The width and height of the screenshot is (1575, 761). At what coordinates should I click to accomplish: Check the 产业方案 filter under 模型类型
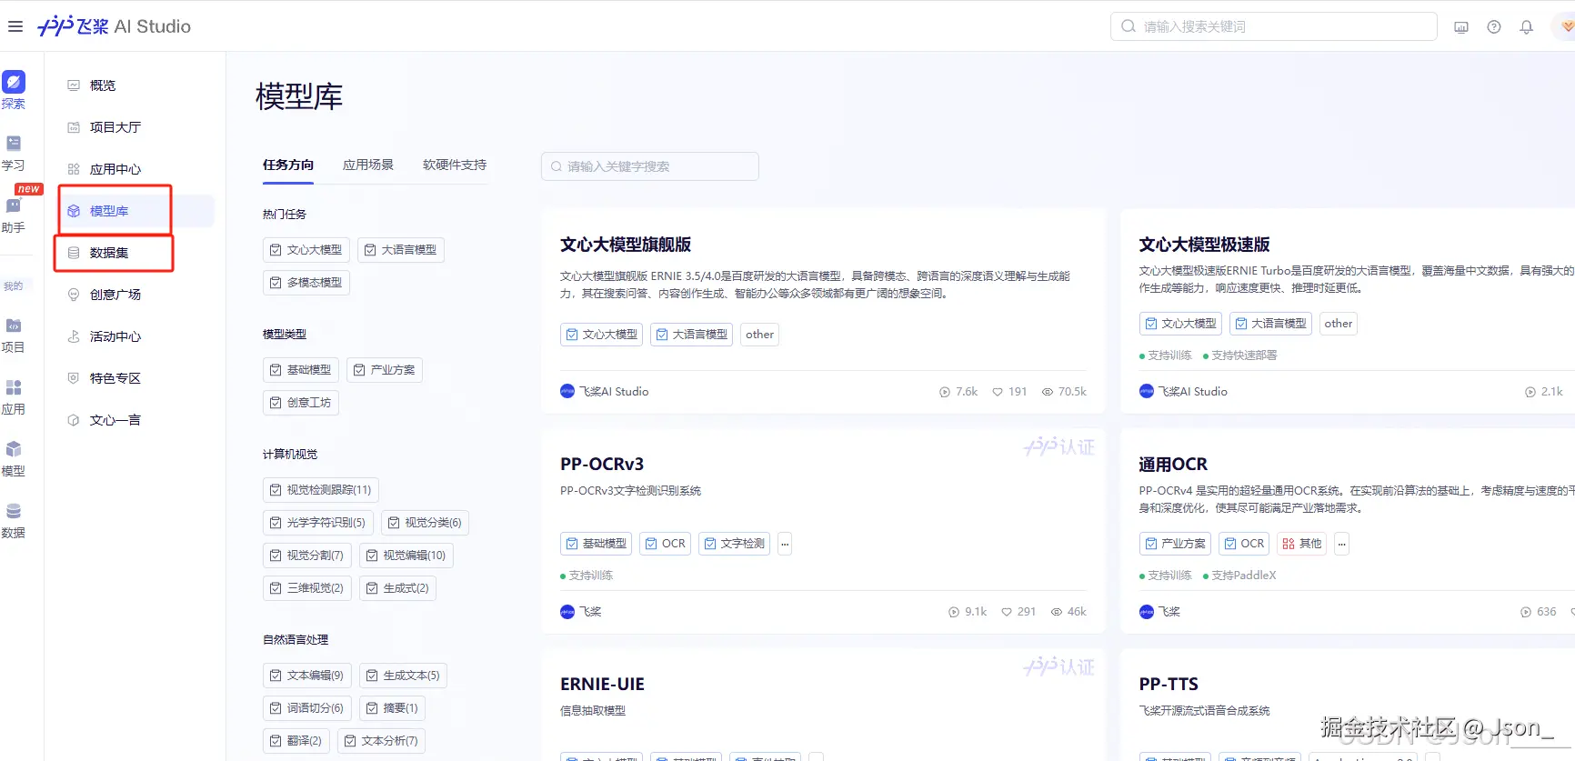385,370
